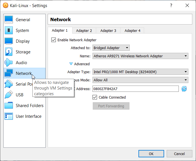
Task: Click the help question mark icon
Action: 171,5
